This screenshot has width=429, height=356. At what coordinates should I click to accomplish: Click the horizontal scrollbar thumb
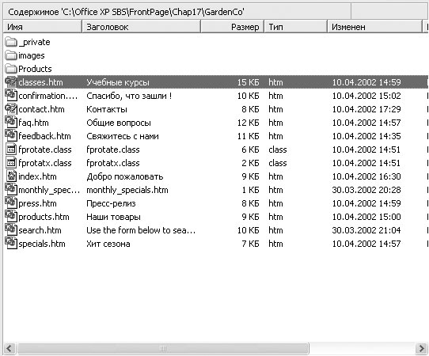click(x=163, y=348)
